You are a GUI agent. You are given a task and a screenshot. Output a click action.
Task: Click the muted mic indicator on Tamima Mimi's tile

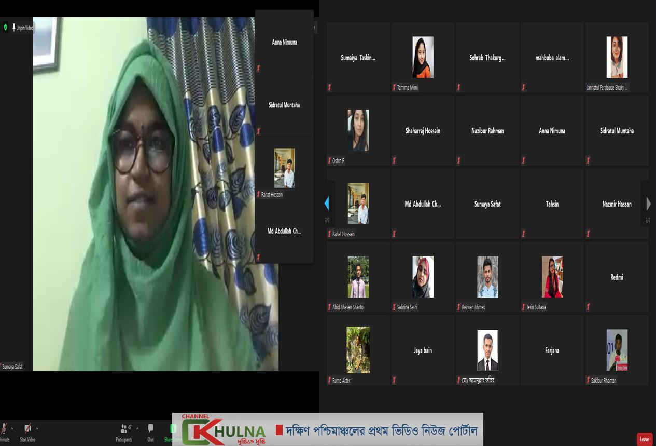tap(394, 87)
